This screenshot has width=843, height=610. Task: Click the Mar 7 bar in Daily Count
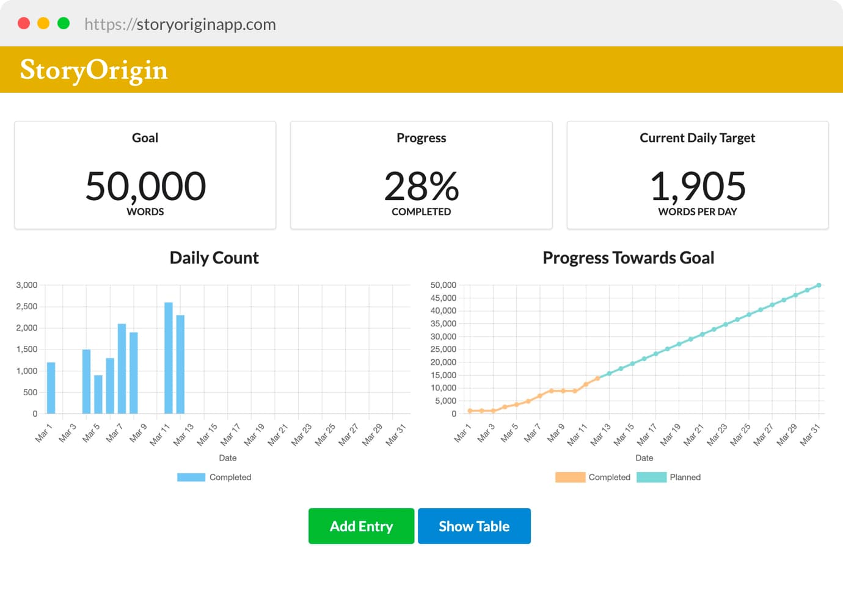coord(122,368)
